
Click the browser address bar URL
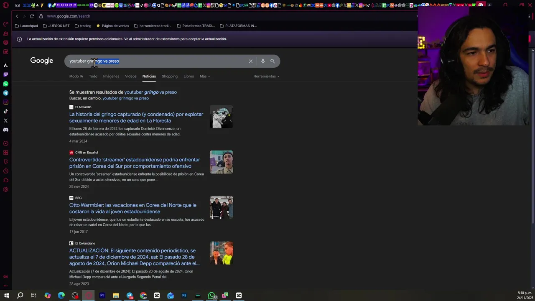pos(69,16)
